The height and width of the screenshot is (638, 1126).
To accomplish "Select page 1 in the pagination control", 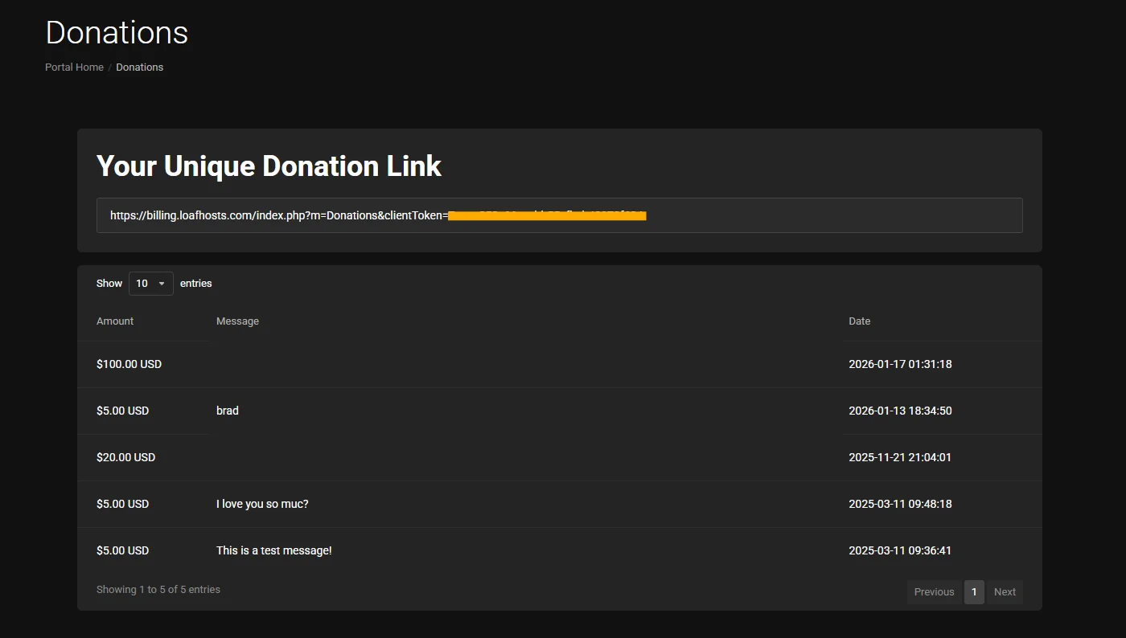I will click(973, 591).
